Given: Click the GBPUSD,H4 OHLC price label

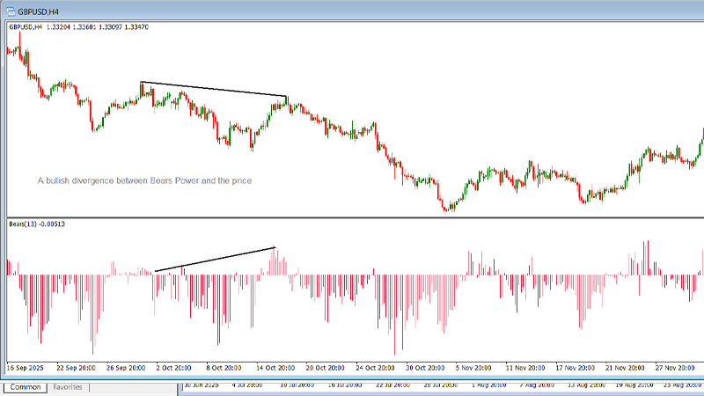Looking at the screenshot, I should [78, 27].
